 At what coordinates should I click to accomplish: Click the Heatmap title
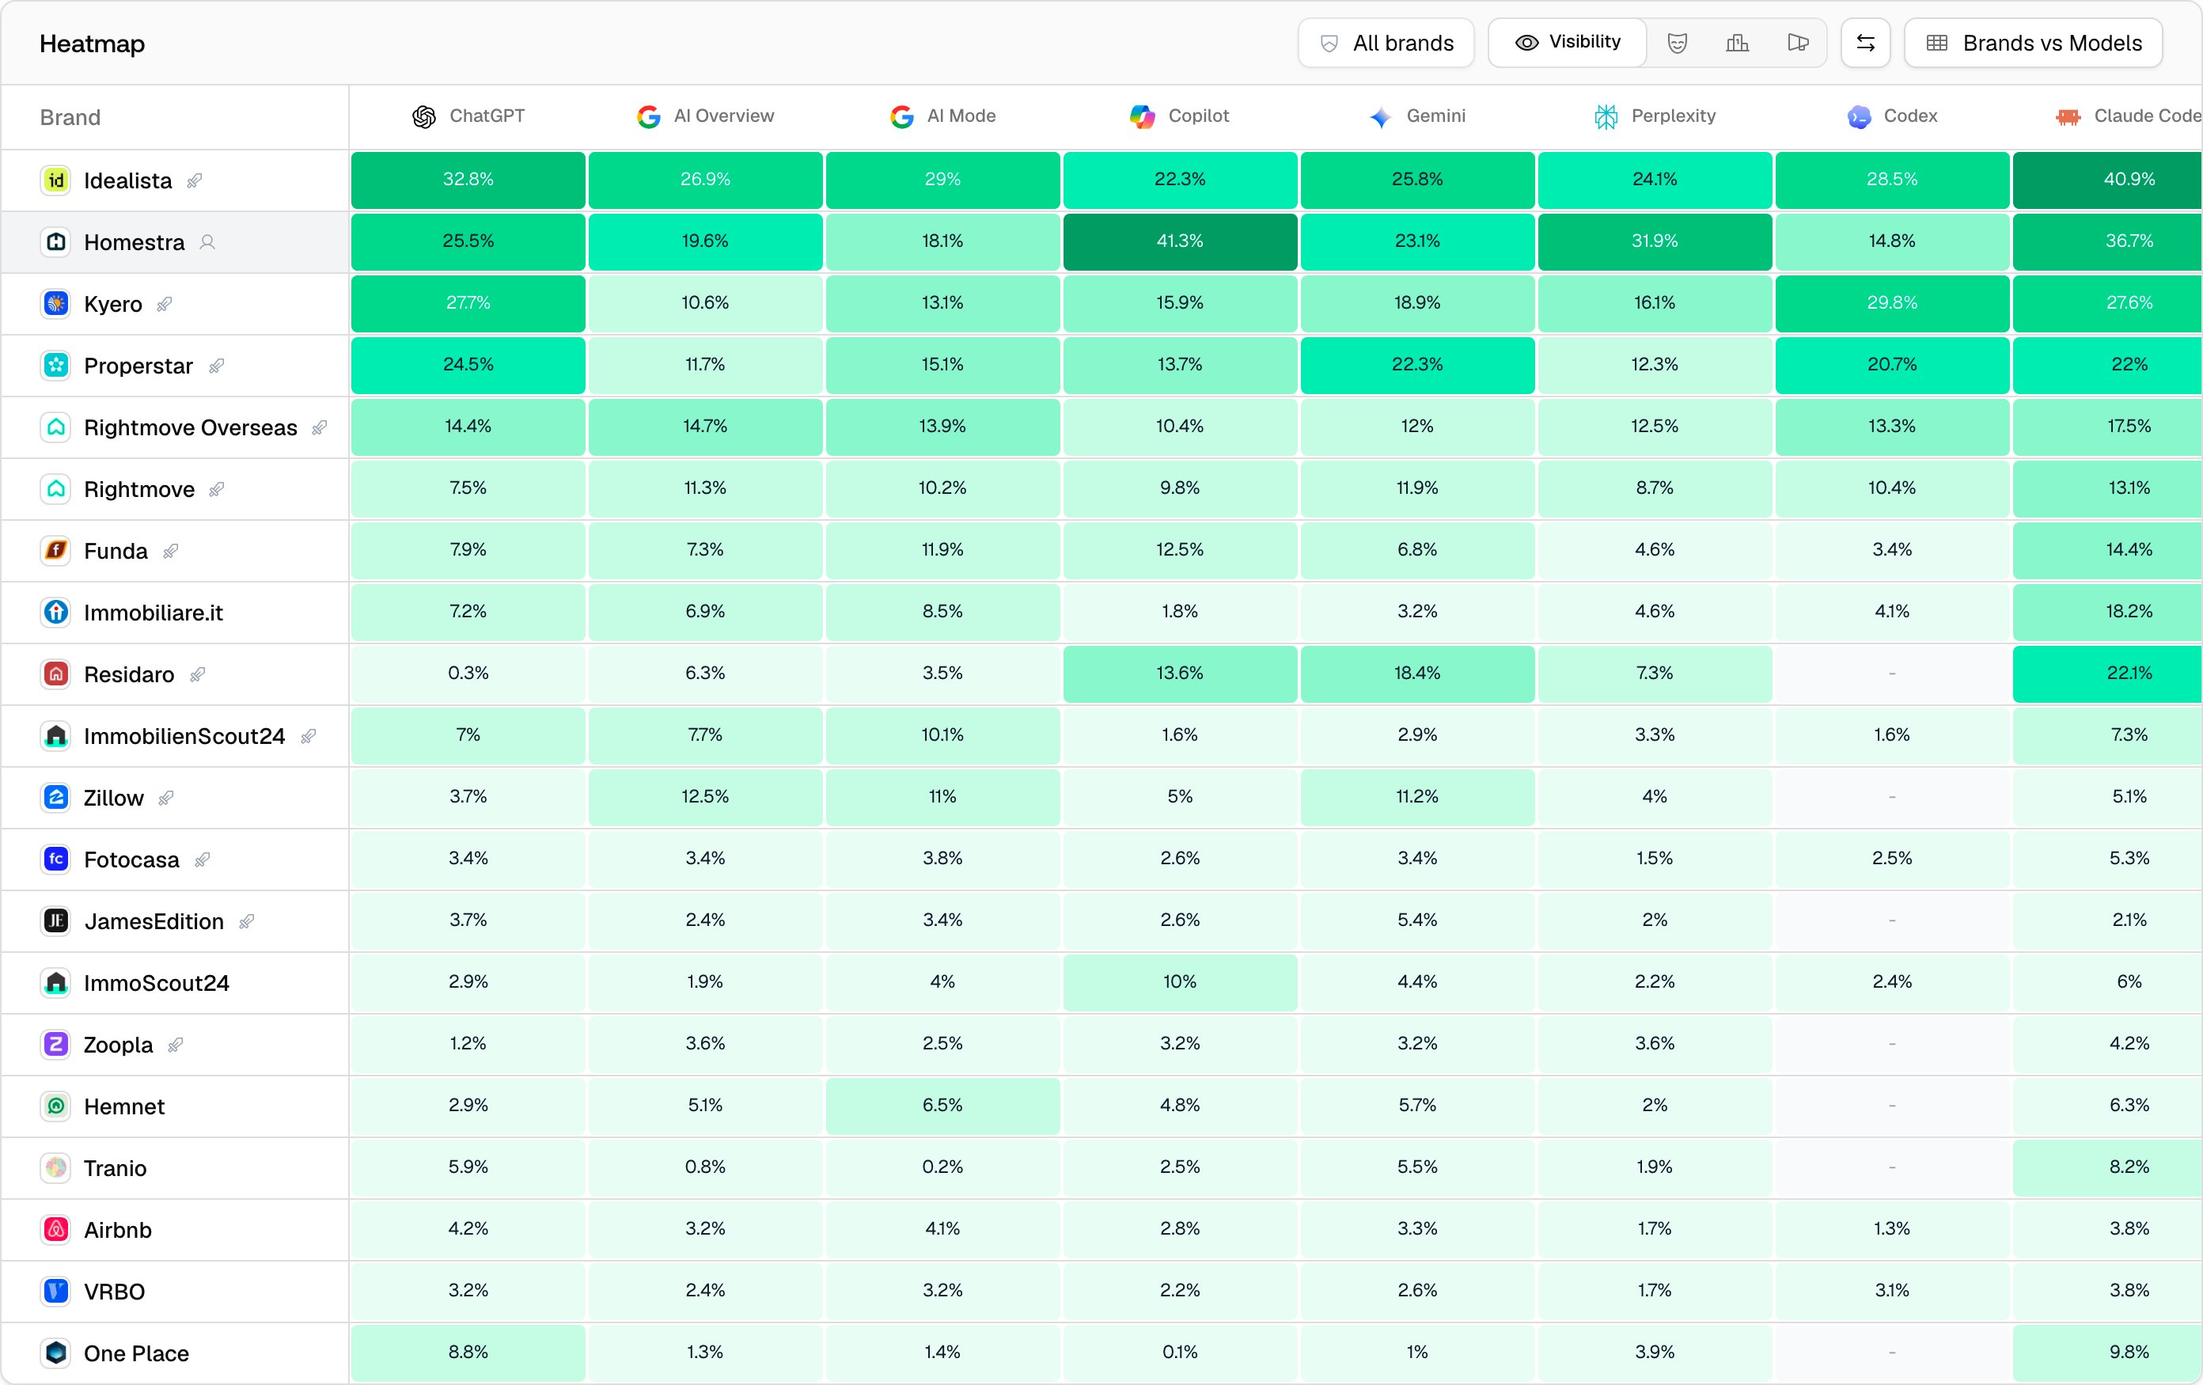click(x=93, y=44)
